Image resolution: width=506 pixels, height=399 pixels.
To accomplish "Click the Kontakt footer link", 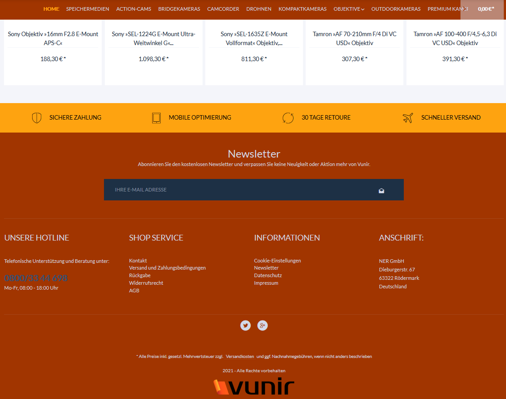I will 138,261.
